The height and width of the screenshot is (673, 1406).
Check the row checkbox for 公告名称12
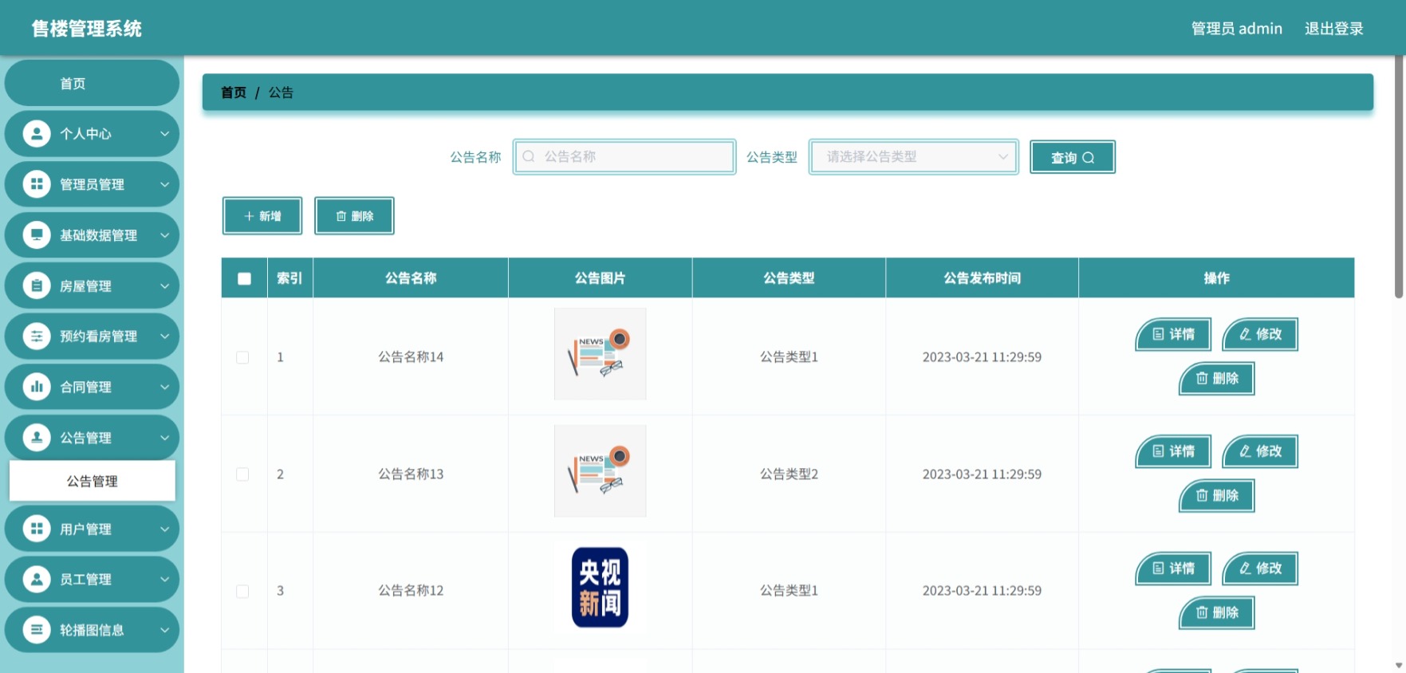[242, 591]
